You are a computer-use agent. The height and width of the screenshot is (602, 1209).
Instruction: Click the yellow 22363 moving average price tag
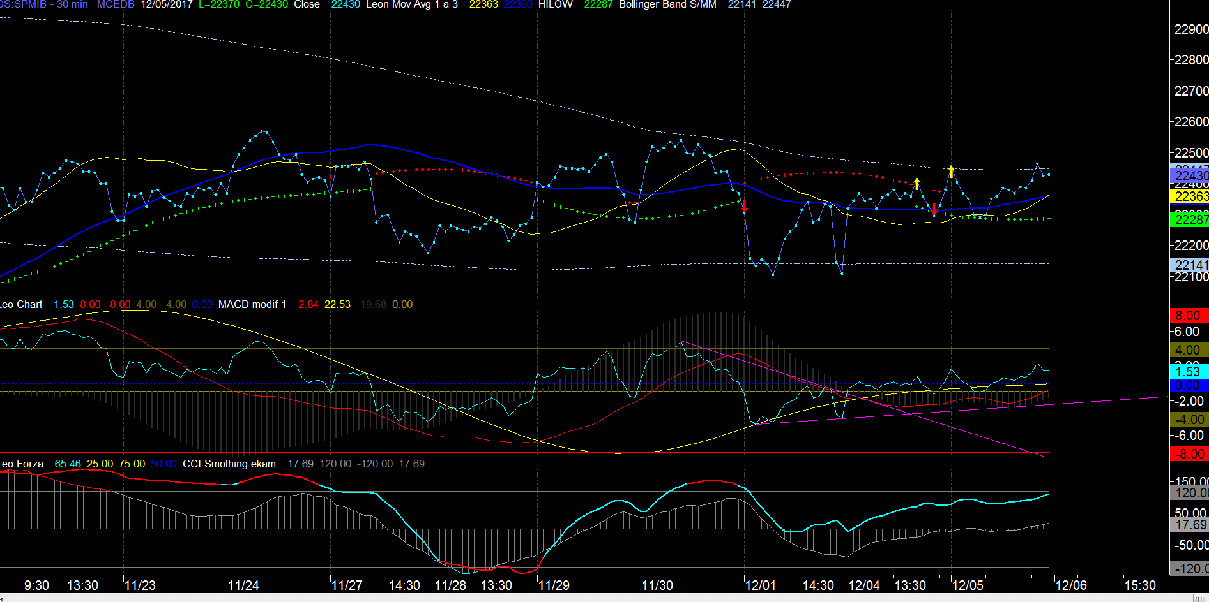[1189, 196]
